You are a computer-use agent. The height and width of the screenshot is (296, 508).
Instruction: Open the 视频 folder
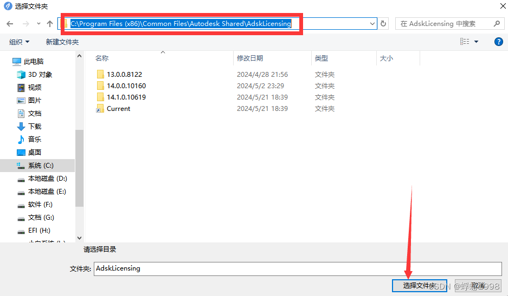click(x=35, y=87)
